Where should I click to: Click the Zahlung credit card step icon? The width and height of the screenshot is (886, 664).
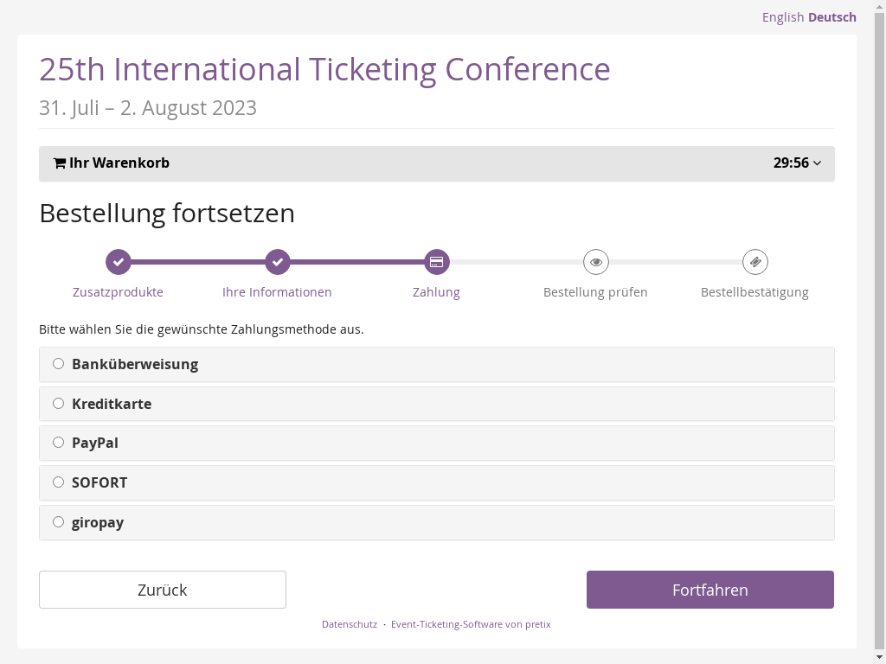click(x=437, y=261)
